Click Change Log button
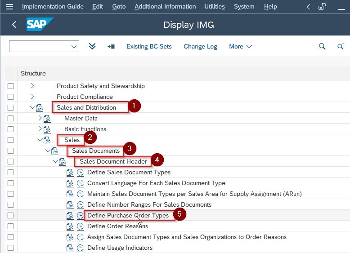The height and width of the screenshot is (253, 350). (x=200, y=46)
